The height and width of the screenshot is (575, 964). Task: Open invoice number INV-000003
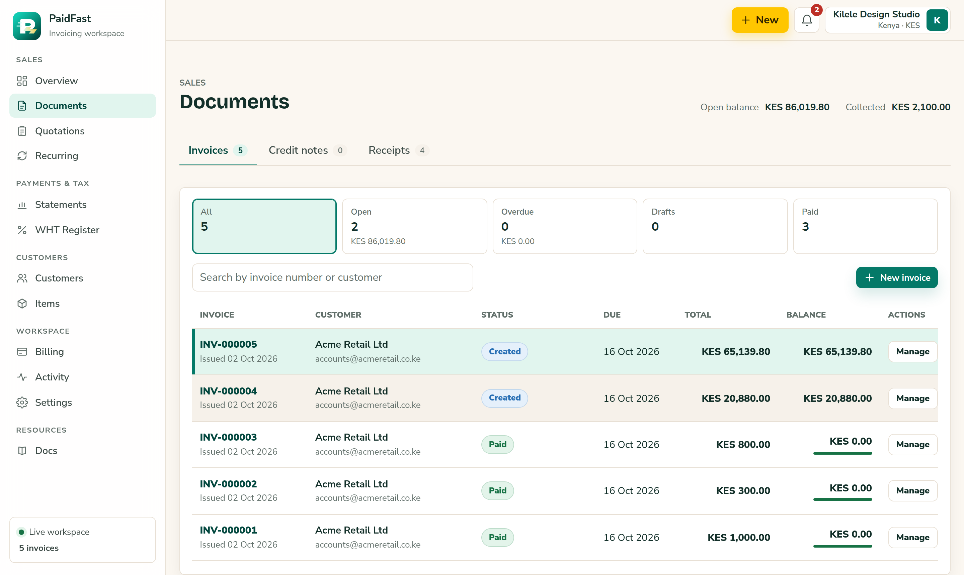[x=228, y=438]
